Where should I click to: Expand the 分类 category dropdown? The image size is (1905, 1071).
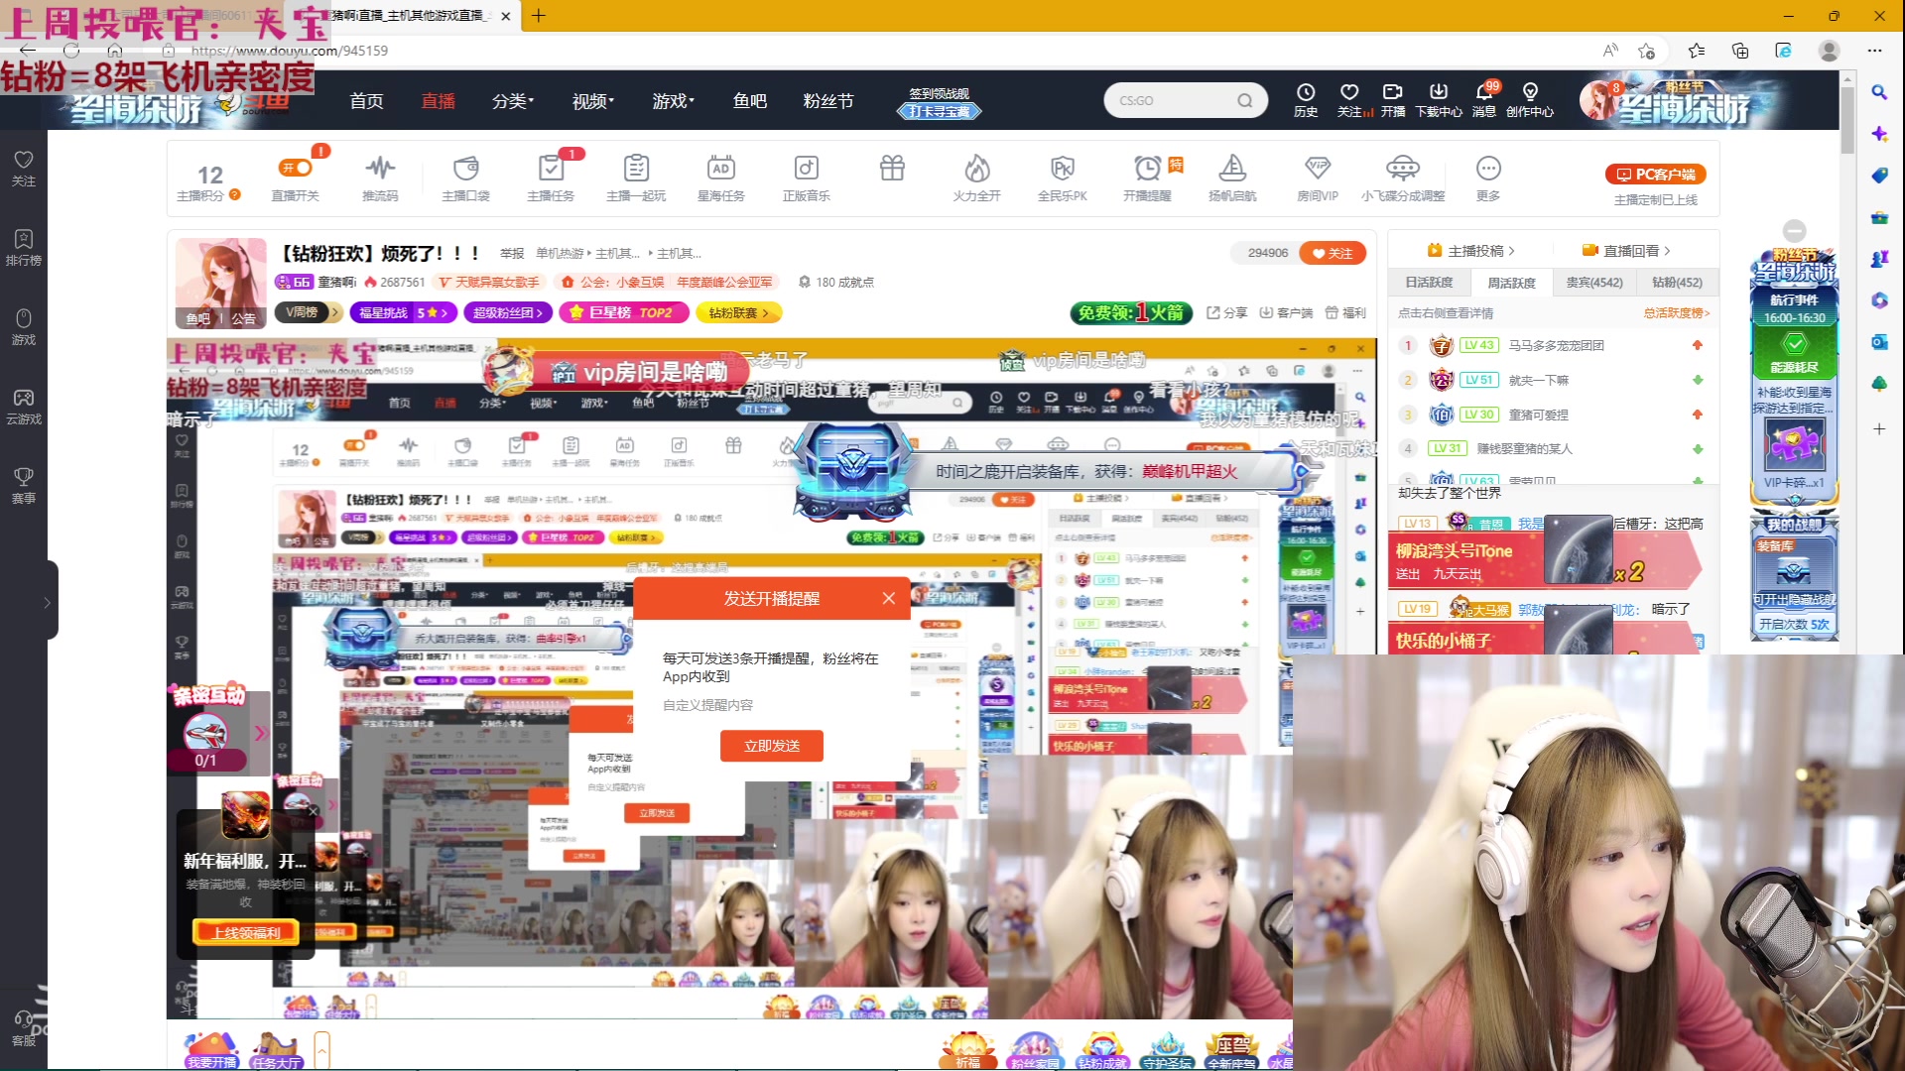(512, 100)
